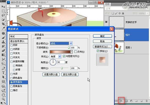
Task: Expand the gradient picker dropdown arrow
Action: pos(72,52)
